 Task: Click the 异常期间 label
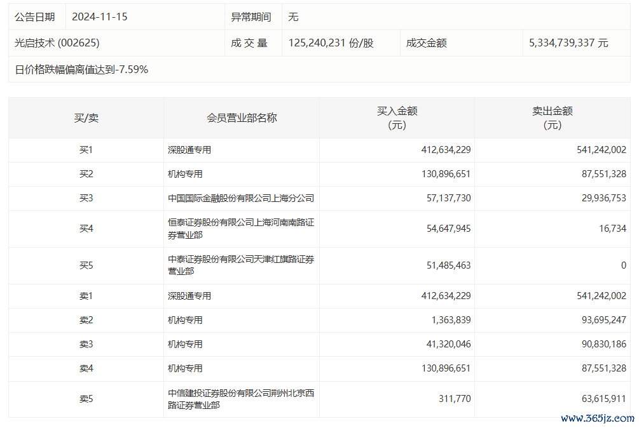point(251,17)
